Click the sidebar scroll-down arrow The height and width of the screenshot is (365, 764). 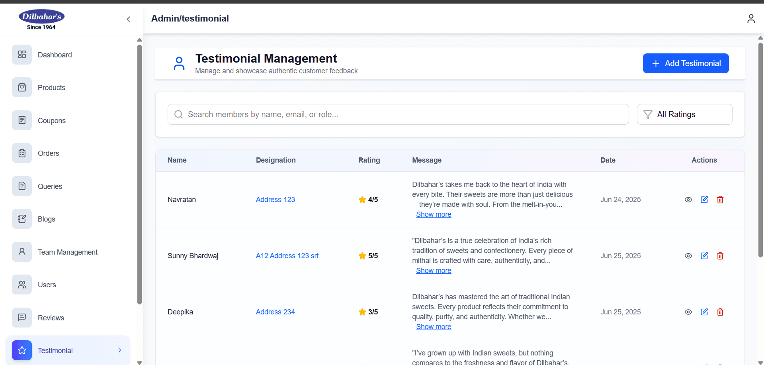(x=139, y=363)
